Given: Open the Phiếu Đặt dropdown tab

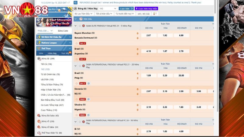Looking at the screenshot, I should point(45,31).
